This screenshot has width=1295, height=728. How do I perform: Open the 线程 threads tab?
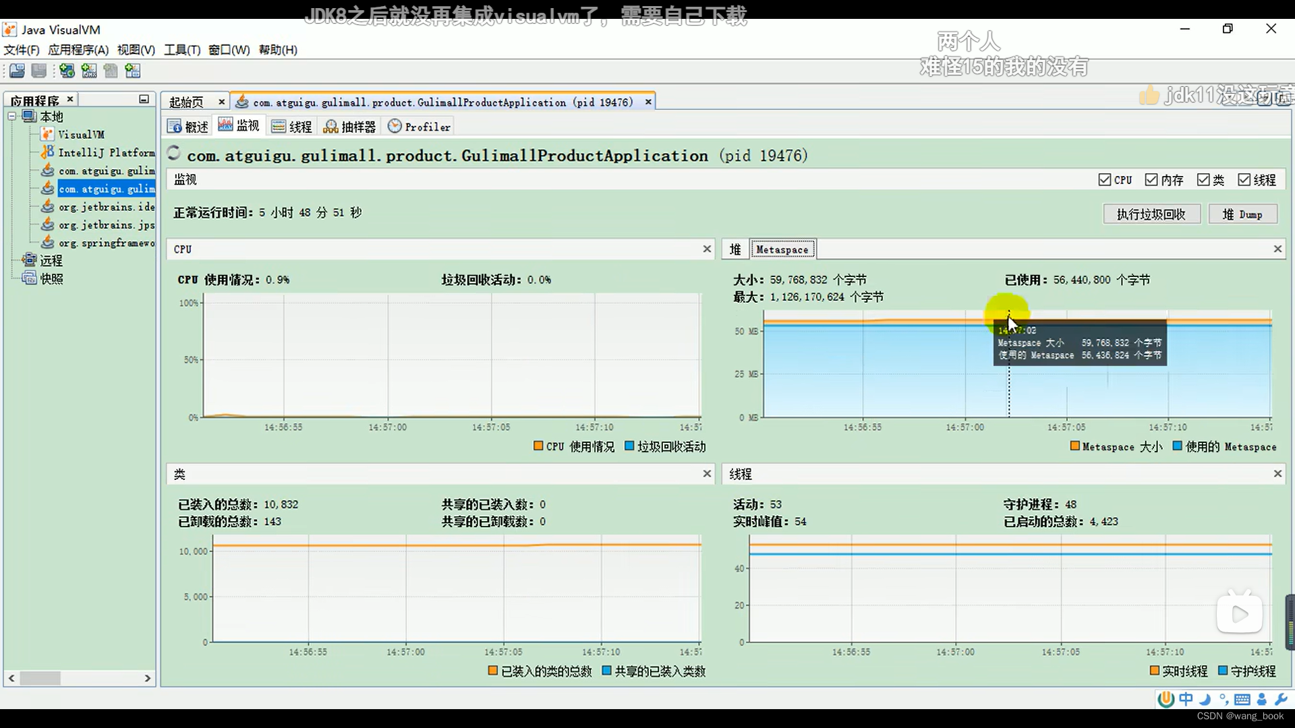pos(291,127)
